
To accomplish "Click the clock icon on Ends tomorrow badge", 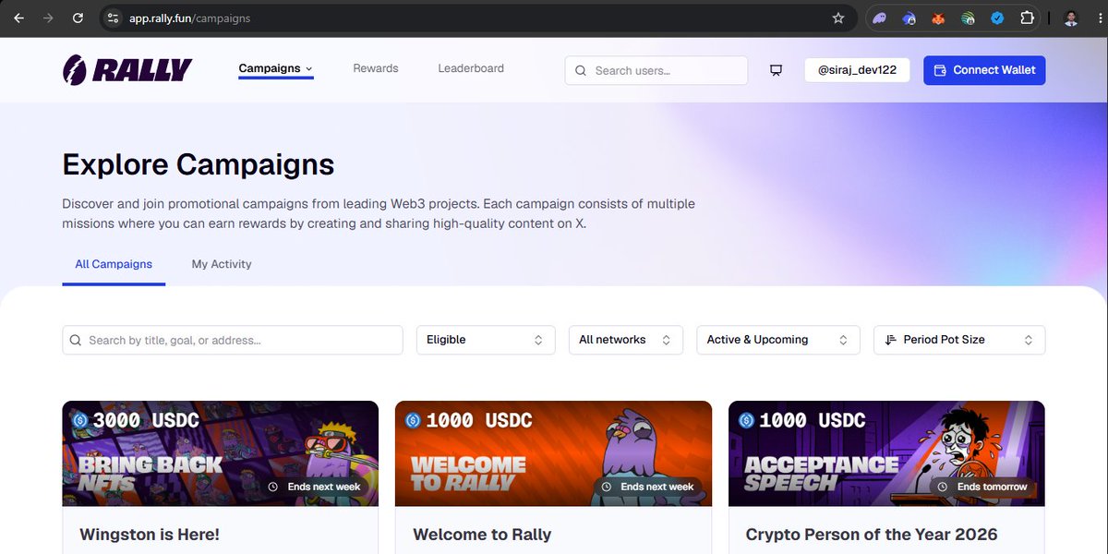I will [945, 487].
